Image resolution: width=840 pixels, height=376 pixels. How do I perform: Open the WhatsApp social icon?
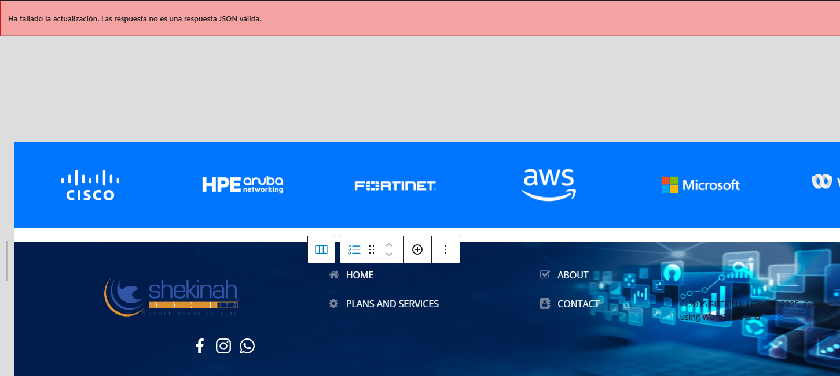pos(247,346)
